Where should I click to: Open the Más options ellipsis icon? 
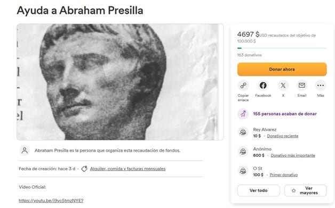point(321,86)
